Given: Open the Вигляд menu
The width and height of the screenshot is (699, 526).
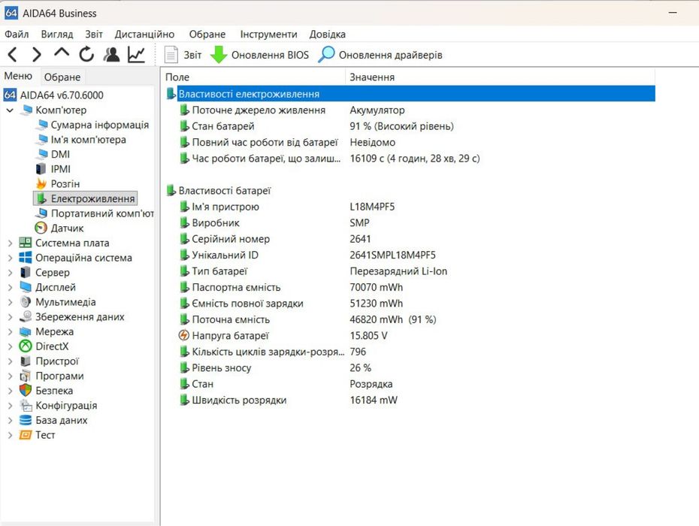Looking at the screenshot, I should pyautogui.click(x=57, y=35).
